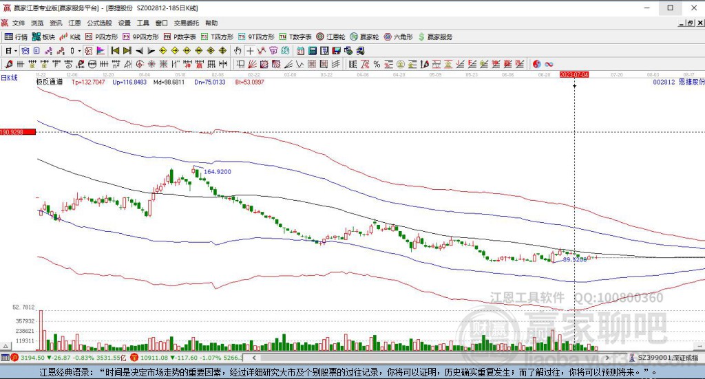Click SZ399001 深证成指 in status bar
705x379 pixels.
[668, 358]
